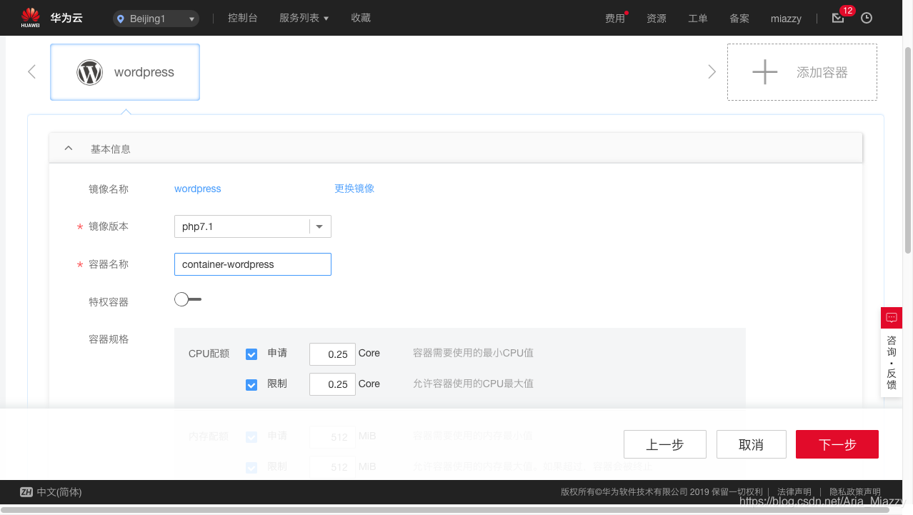Screen dimensions: 913x515
Task: Open the 备案 filing menu
Action: click(x=739, y=19)
